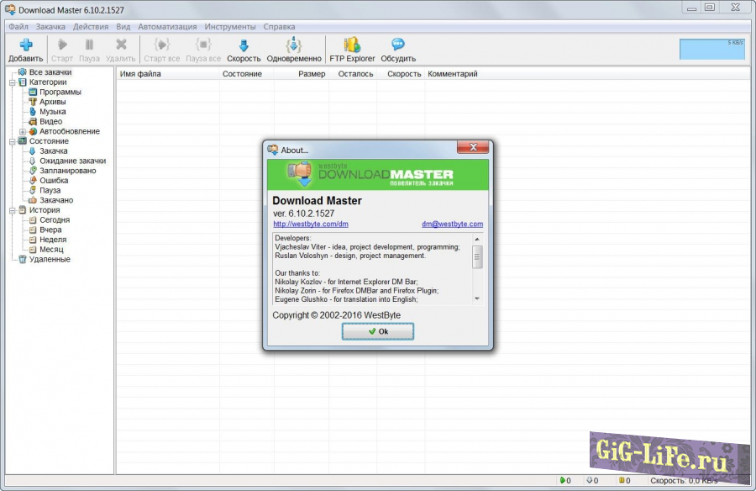The height and width of the screenshot is (491, 756).
Task: Expand the Автообновление tree node
Action: [x=23, y=132]
